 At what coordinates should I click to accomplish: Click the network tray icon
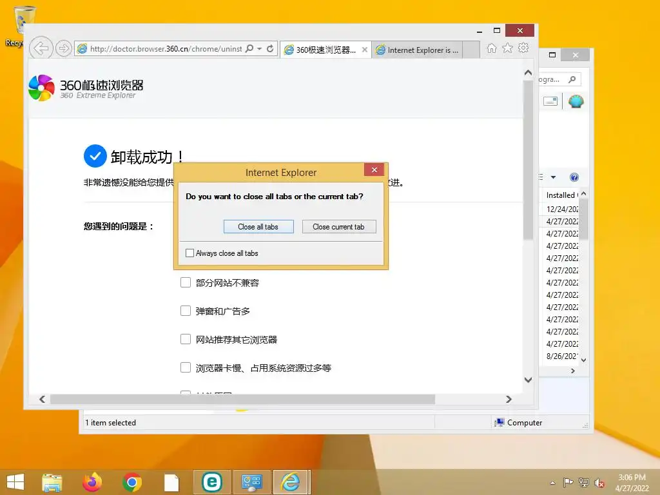point(584,482)
